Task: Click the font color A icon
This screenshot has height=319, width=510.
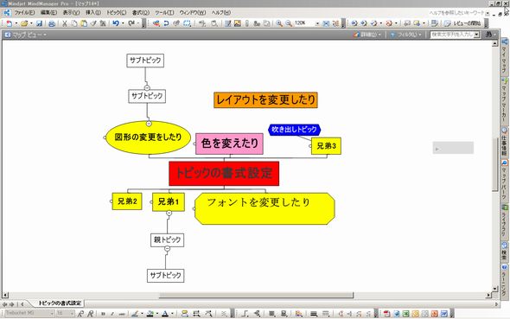Action: click(165, 314)
